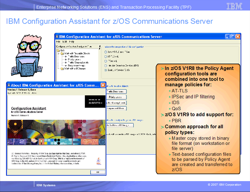Viewport: 250px width, 192px height.
Task: Click the 'IBM Systems' footer text
Action: pyautogui.click(x=46, y=185)
